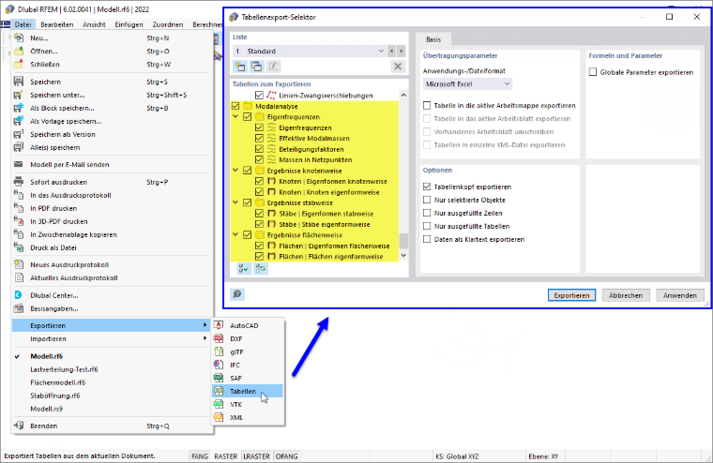Click the Basisangaben icon

[19, 308]
